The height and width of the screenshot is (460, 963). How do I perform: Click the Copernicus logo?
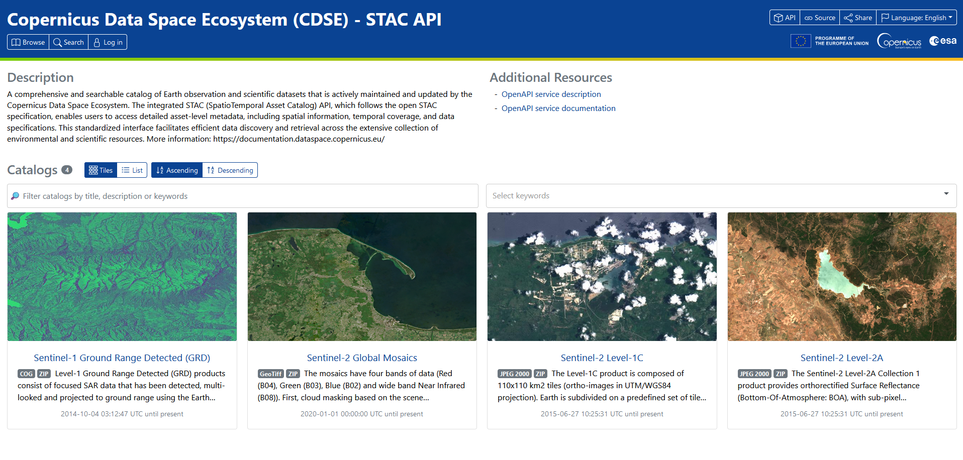[x=899, y=41]
